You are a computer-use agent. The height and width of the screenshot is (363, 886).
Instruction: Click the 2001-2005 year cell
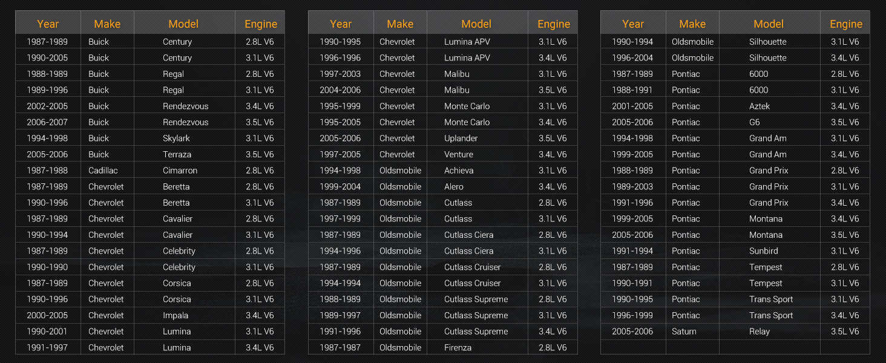633,106
